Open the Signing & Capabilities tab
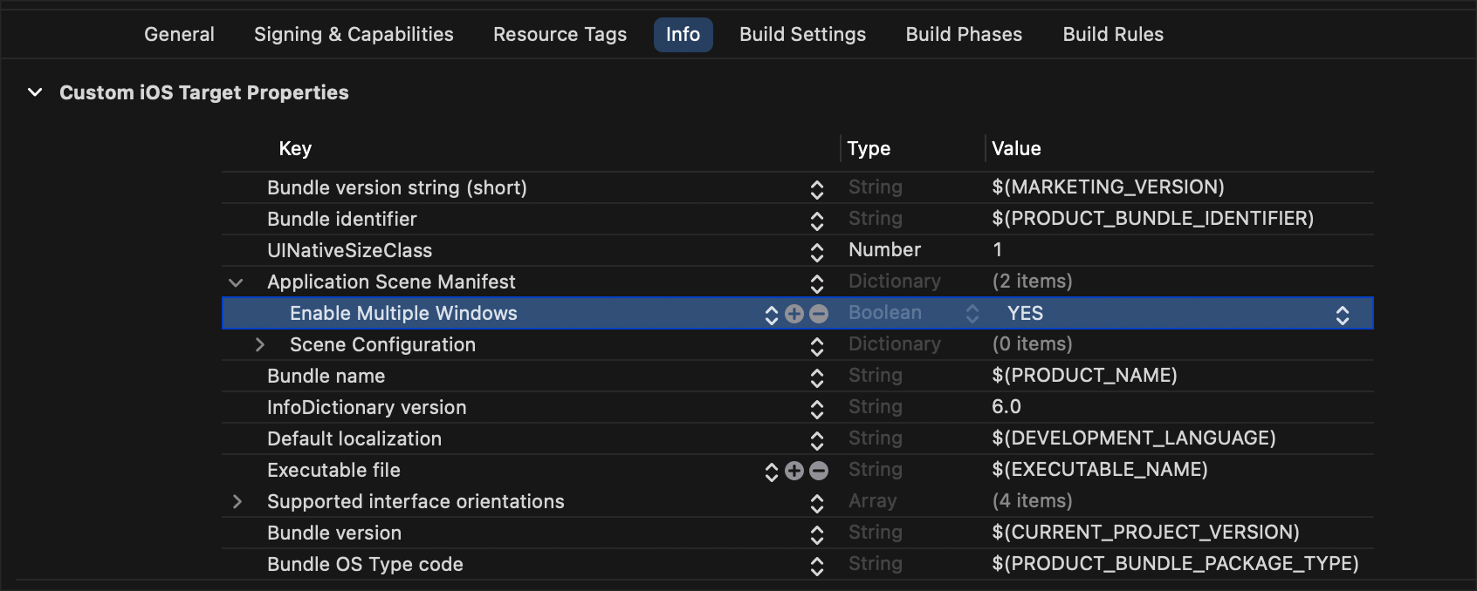 pyautogui.click(x=354, y=35)
